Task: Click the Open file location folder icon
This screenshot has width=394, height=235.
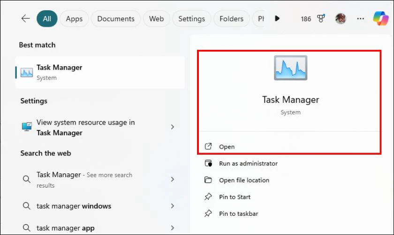Action: pyautogui.click(x=208, y=180)
